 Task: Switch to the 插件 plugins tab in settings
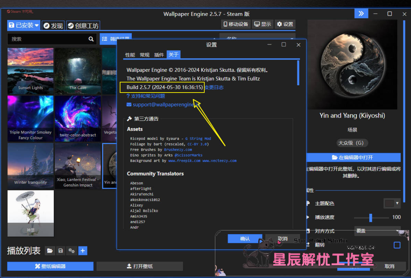click(x=159, y=55)
